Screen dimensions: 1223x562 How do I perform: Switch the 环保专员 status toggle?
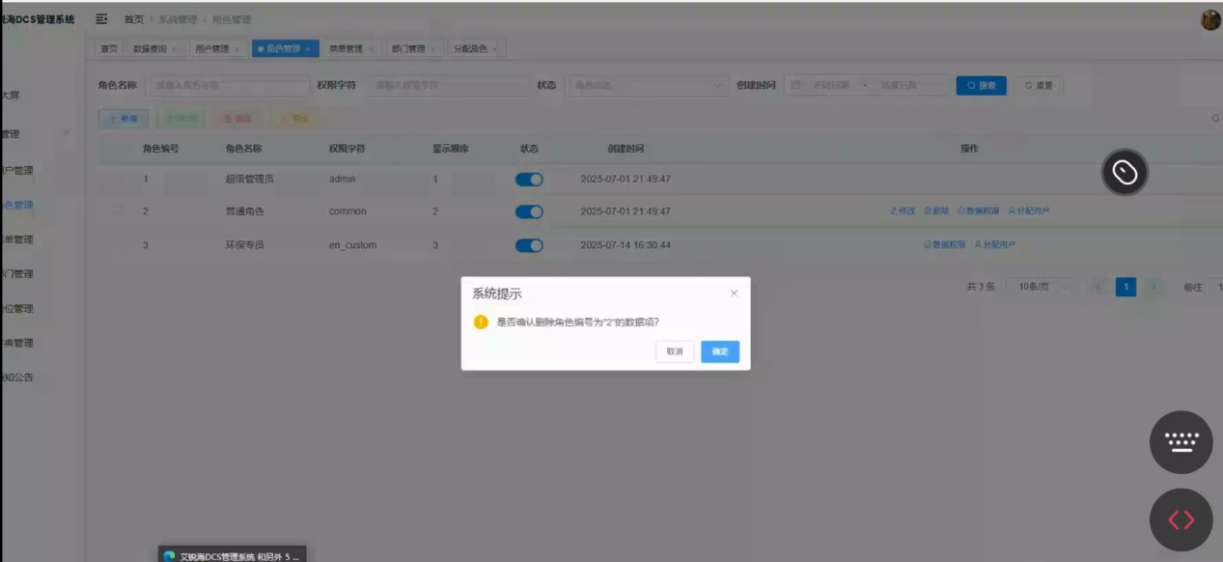pos(529,245)
